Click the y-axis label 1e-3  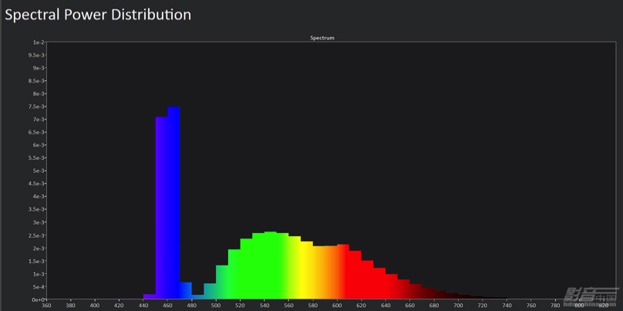[39, 274]
